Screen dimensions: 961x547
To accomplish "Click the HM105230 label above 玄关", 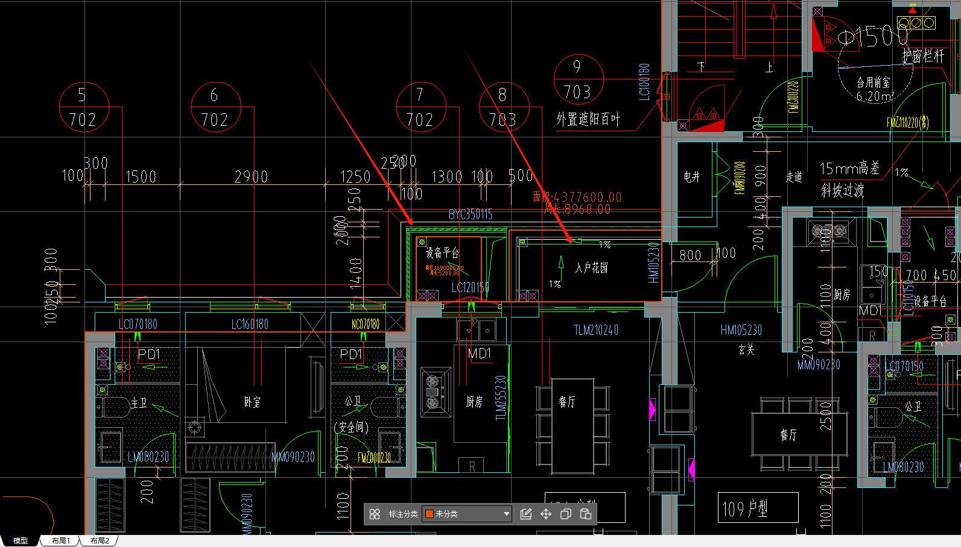I will click(741, 330).
